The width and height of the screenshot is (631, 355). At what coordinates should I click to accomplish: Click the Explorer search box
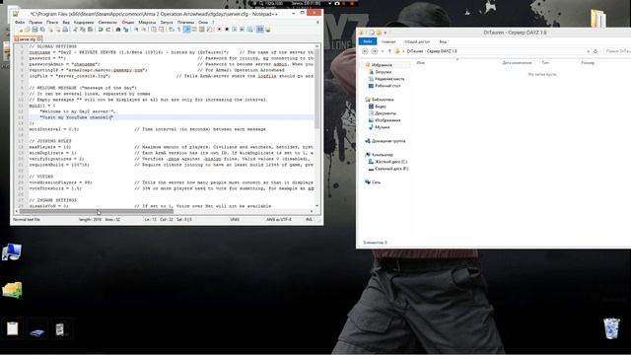pyautogui.click(x=617, y=51)
